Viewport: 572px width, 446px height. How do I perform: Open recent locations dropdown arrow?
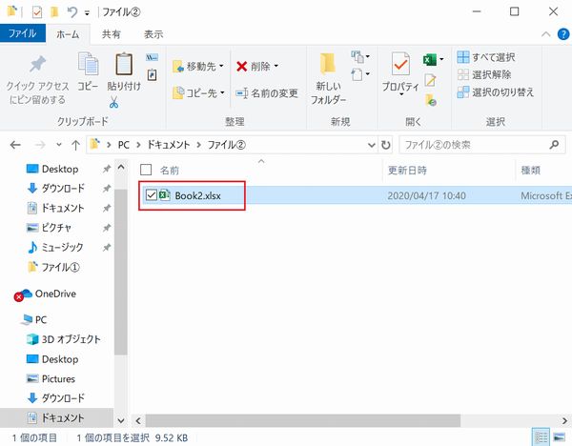coord(59,145)
